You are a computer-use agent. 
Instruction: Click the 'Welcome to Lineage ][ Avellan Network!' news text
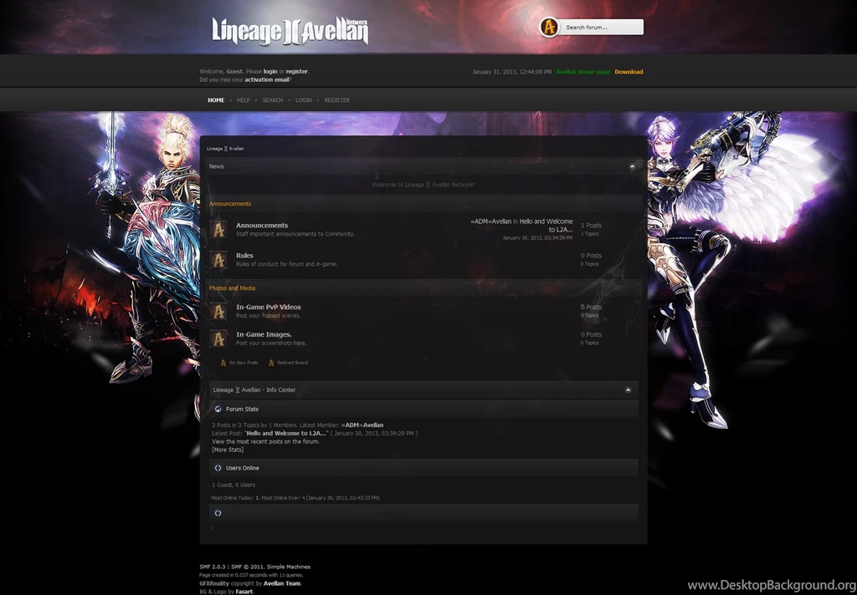[423, 185]
